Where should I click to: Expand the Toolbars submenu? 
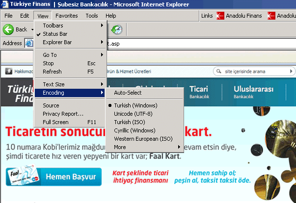click(x=70, y=25)
